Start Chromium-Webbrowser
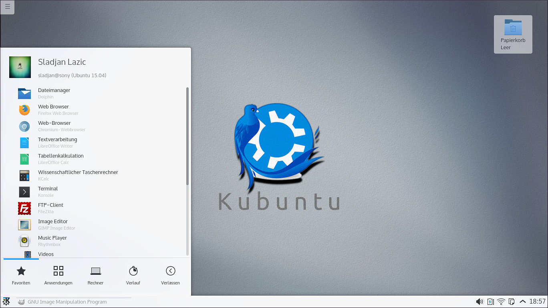 click(x=54, y=126)
